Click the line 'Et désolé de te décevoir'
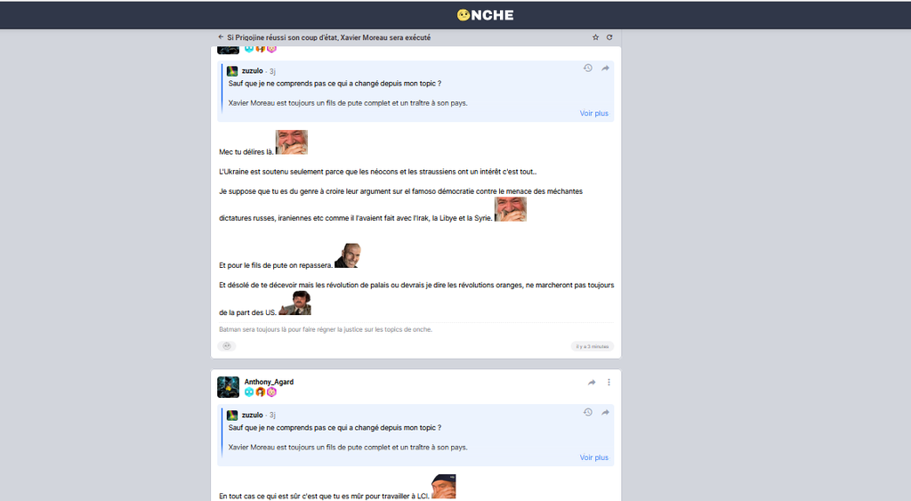 pos(416,285)
